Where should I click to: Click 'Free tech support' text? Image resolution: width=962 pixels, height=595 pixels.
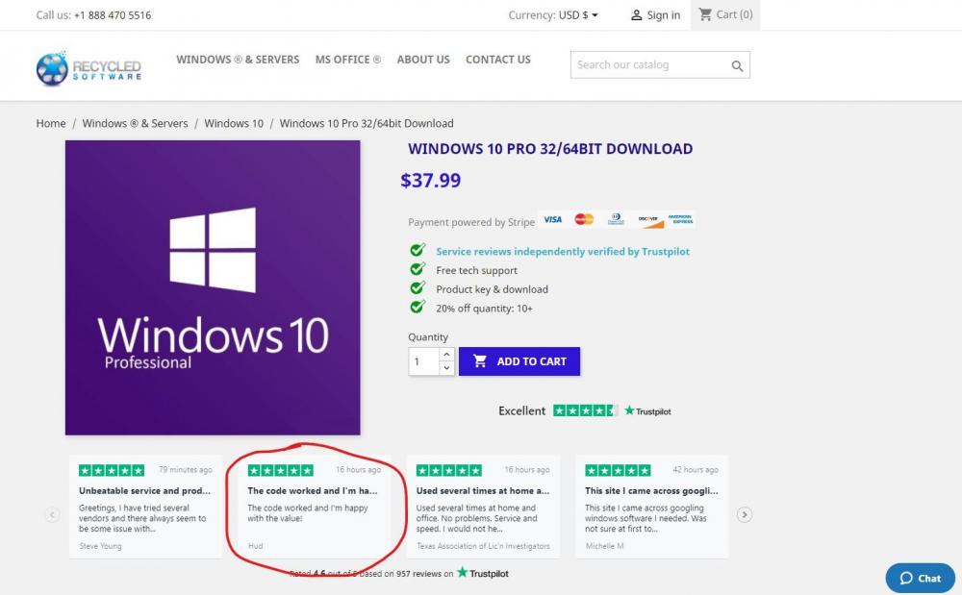477,270
